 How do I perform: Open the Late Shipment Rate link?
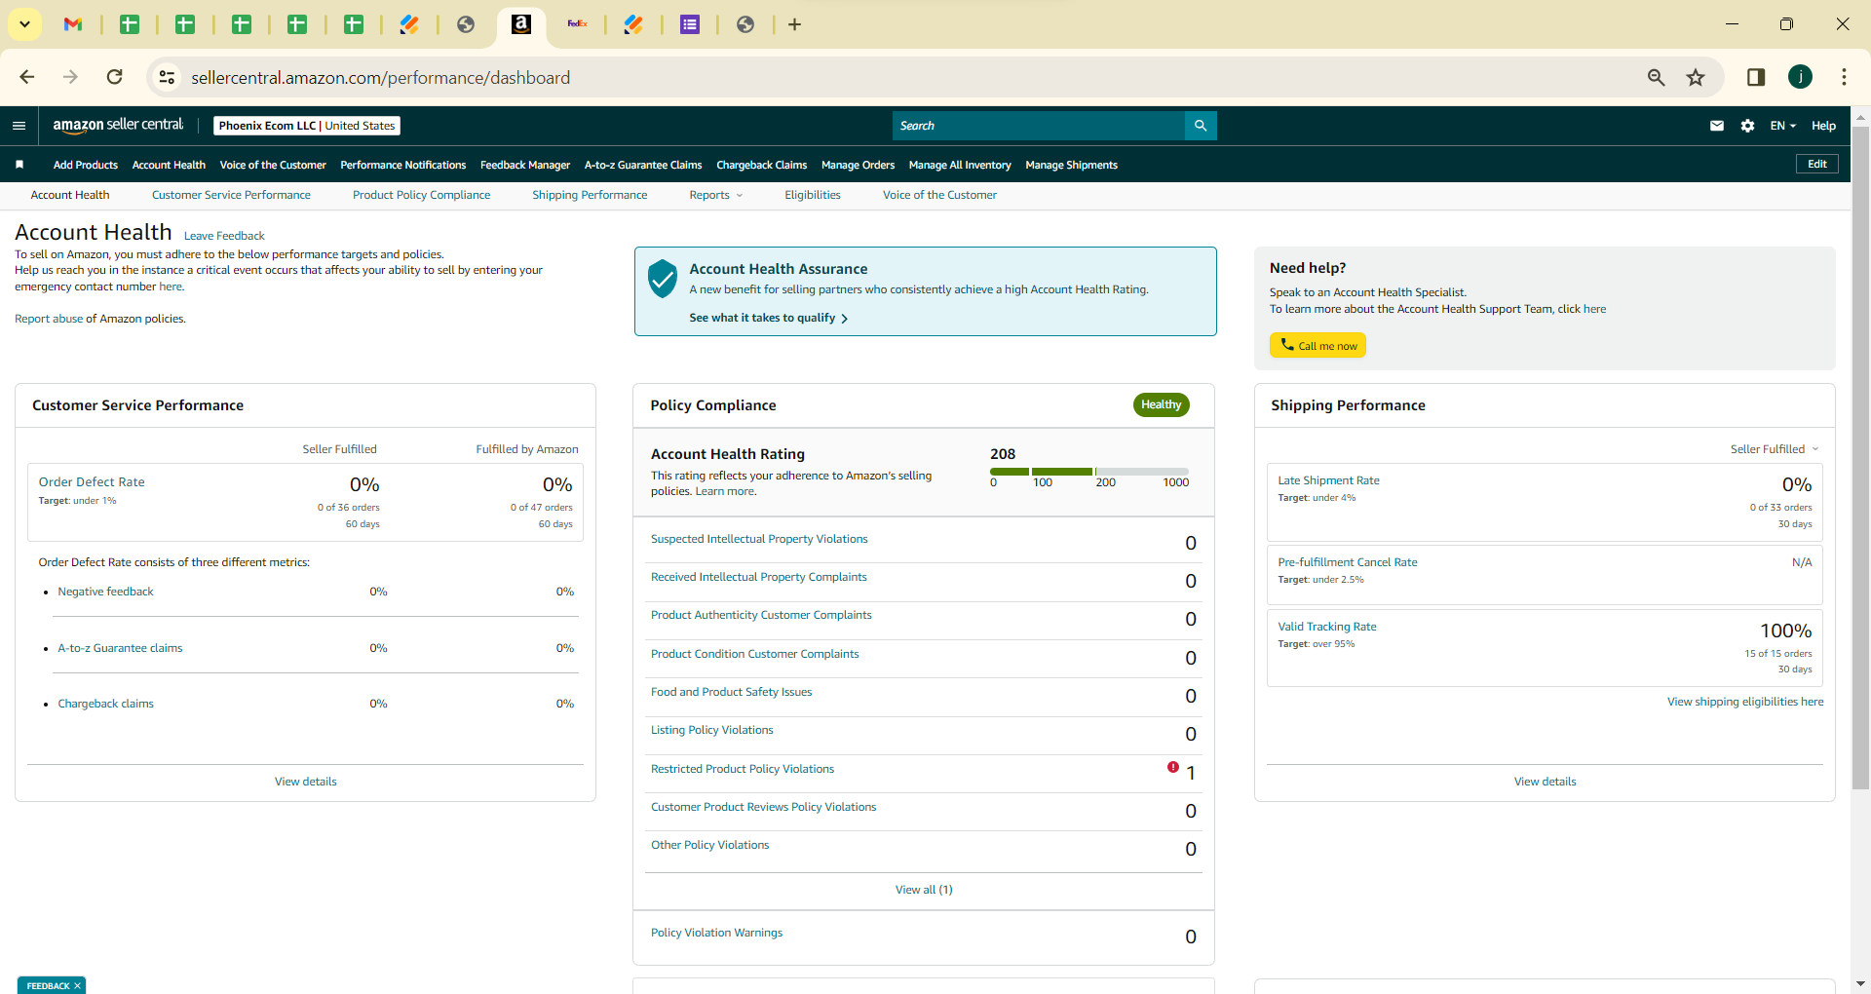coord(1328,480)
